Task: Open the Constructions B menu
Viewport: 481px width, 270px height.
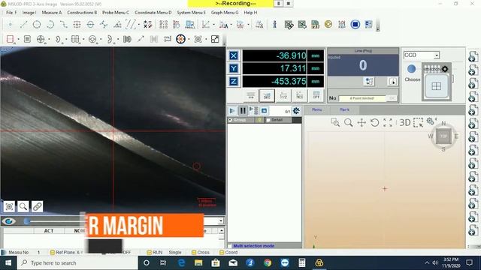Action: [82, 13]
